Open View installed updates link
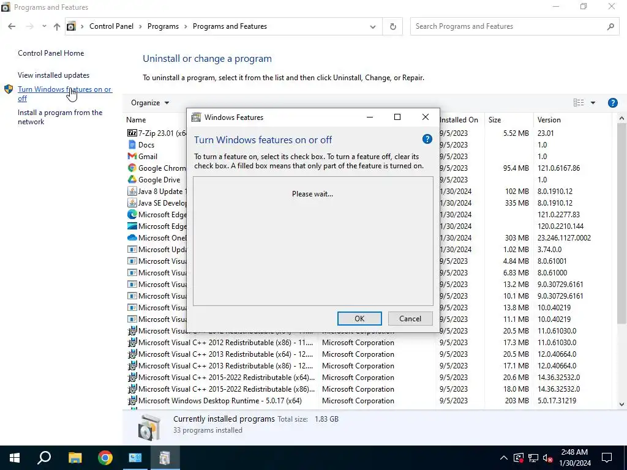The image size is (627, 470). coord(54,75)
